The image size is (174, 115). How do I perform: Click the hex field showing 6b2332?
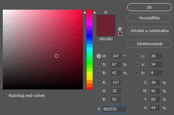[x=115, y=109]
